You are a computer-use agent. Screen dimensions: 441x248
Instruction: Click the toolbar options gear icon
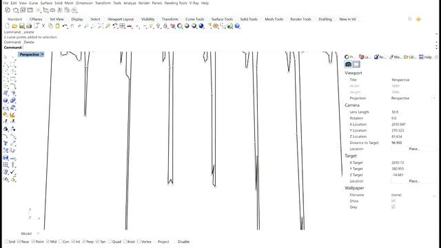(409, 19)
